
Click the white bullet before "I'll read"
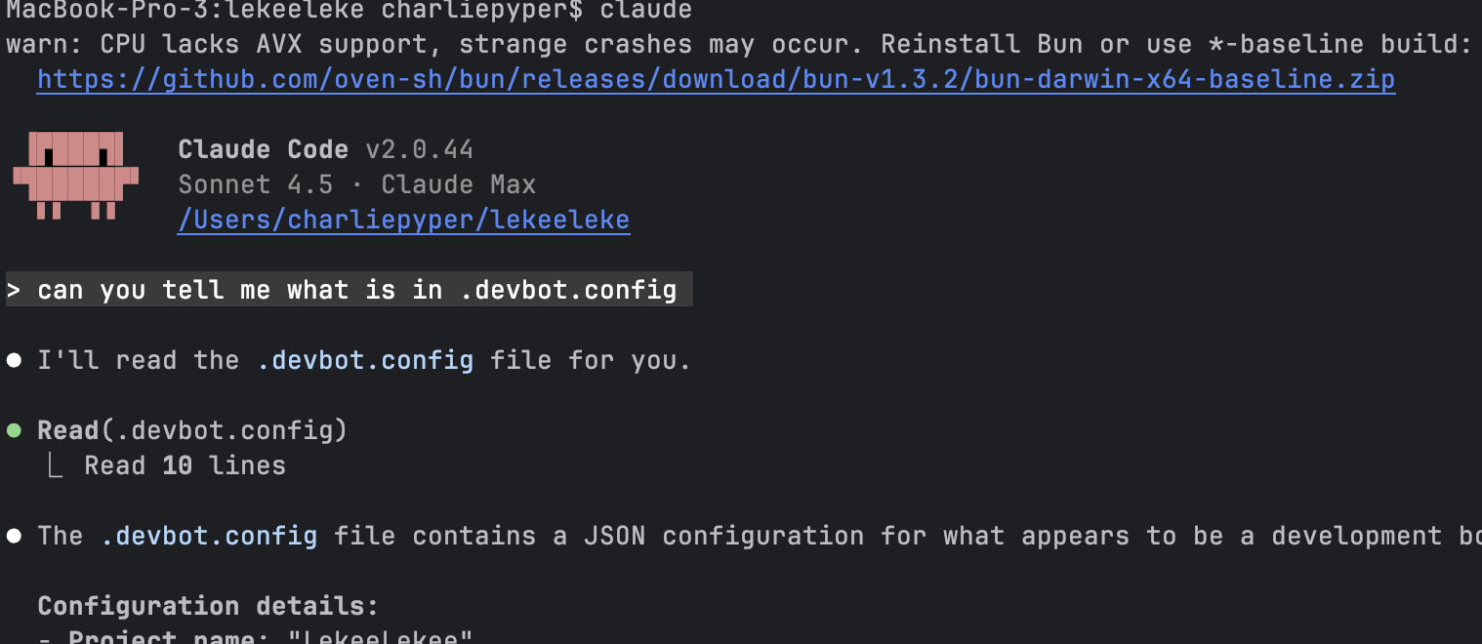tap(14, 360)
